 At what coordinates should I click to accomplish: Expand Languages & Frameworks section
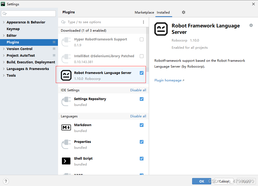4,69
